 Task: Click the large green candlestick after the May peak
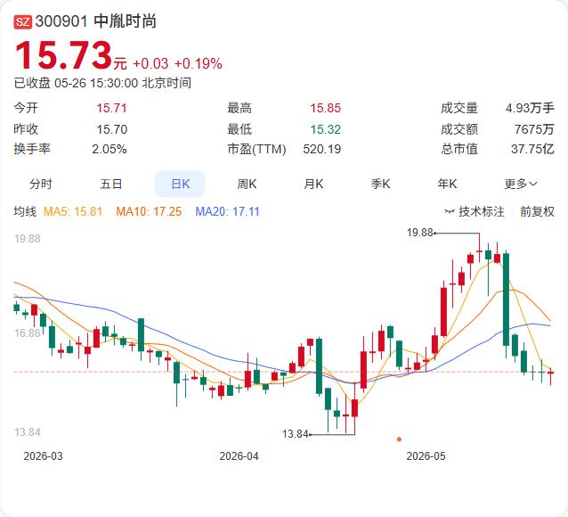tap(506, 300)
